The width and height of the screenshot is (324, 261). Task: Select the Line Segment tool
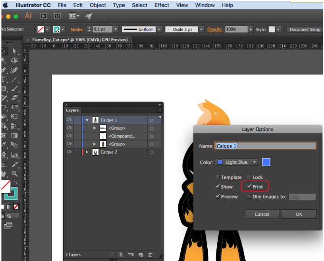tap(15, 79)
